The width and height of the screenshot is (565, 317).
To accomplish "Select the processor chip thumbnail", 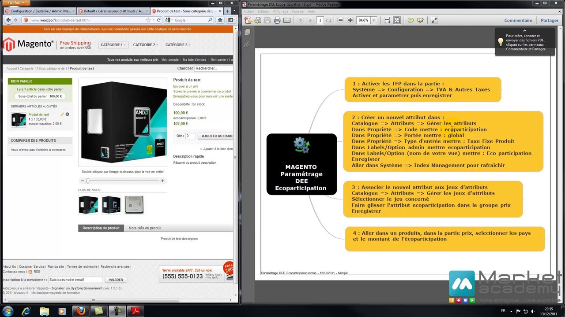I will coord(134,205).
